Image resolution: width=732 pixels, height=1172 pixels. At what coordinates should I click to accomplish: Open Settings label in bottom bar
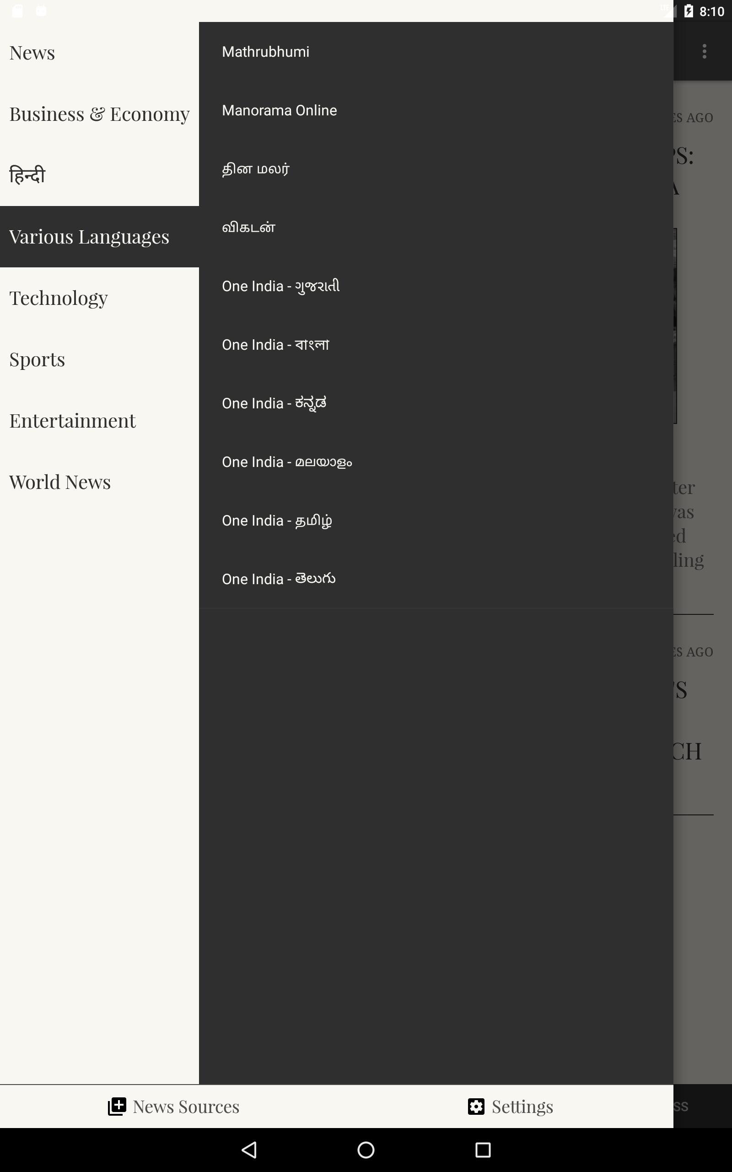[x=522, y=1107]
